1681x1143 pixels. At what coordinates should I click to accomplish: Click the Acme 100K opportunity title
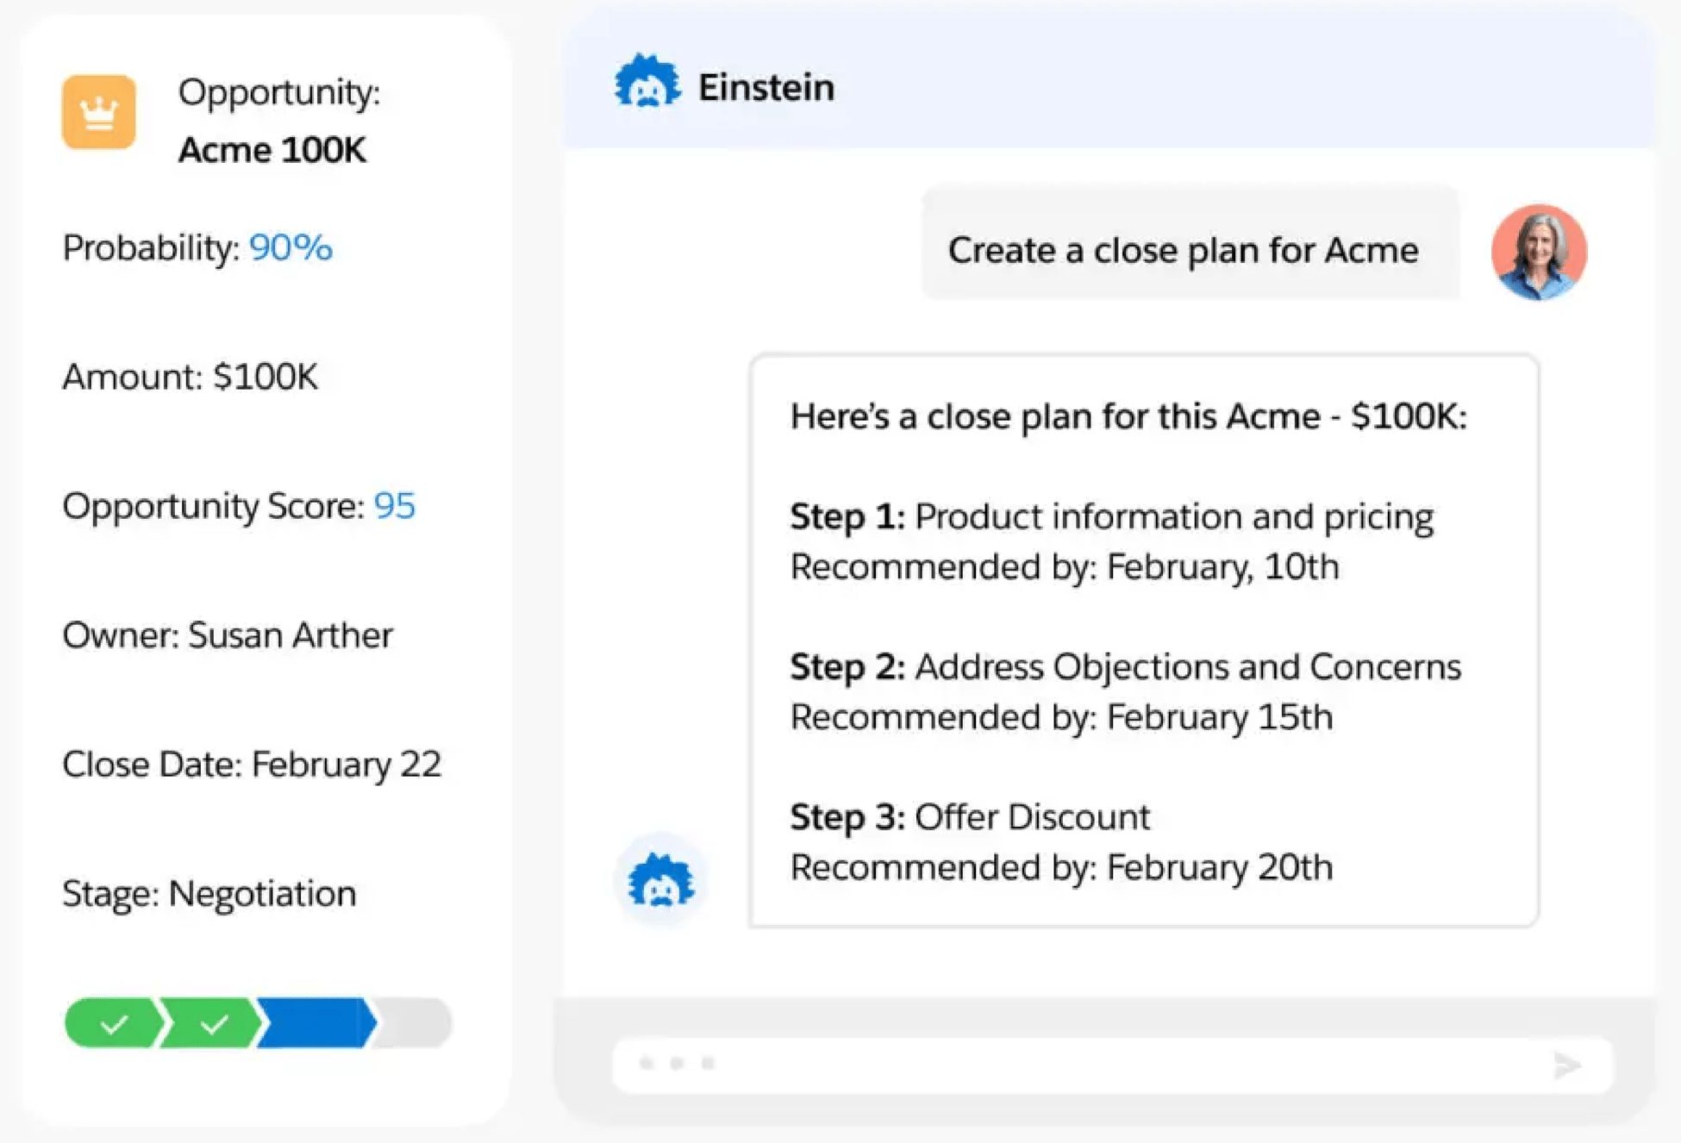click(272, 150)
